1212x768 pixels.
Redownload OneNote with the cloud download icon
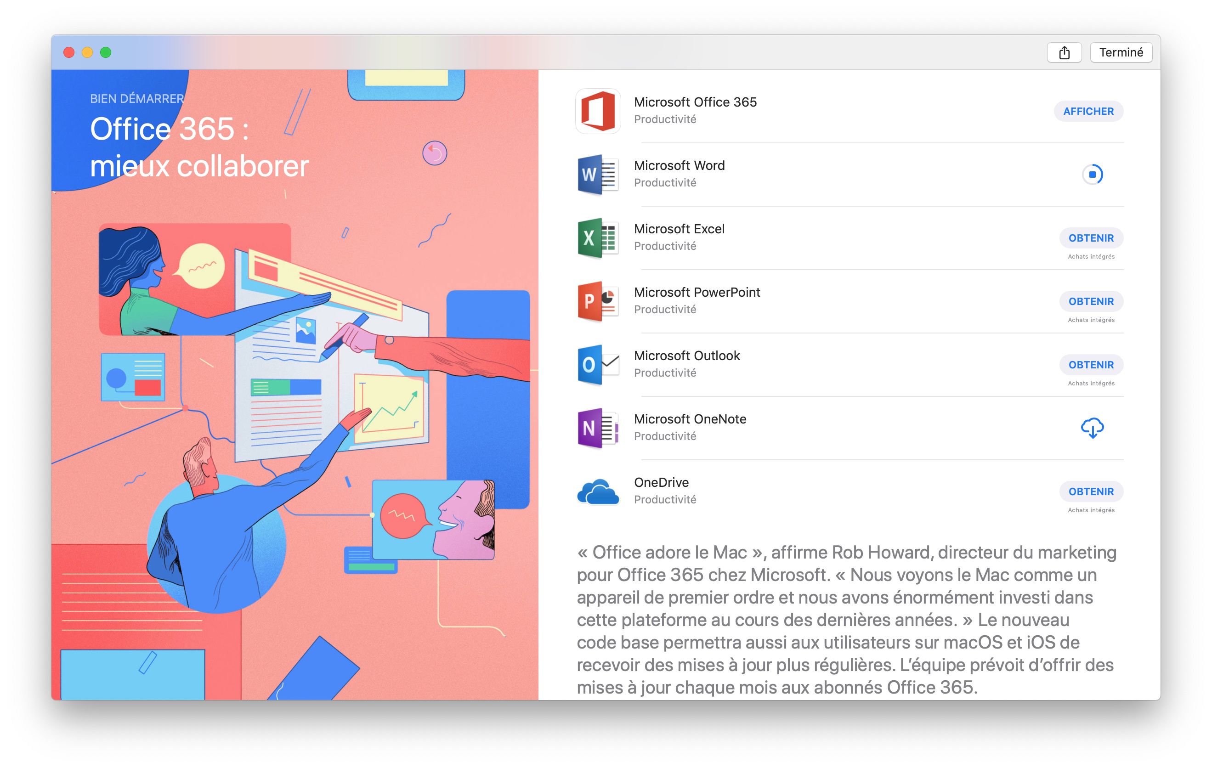click(x=1092, y=428)
